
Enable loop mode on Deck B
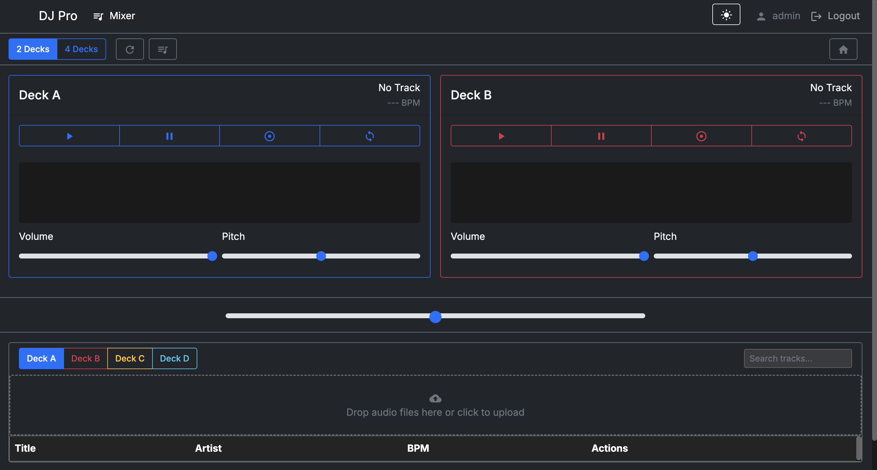click(801, 135)
